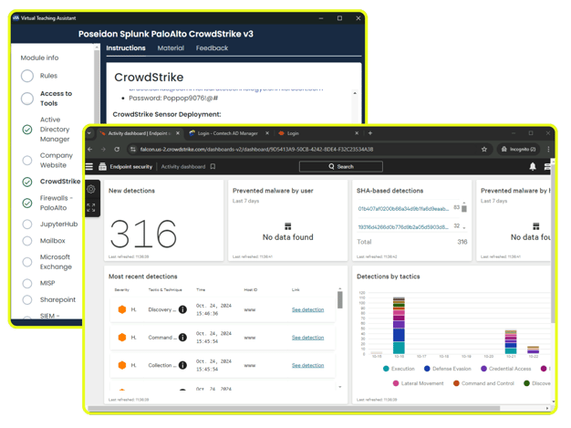Select the Microsoft Exchange module radio
The height and width of the screenshot is (428, 571).
(27, 262)
